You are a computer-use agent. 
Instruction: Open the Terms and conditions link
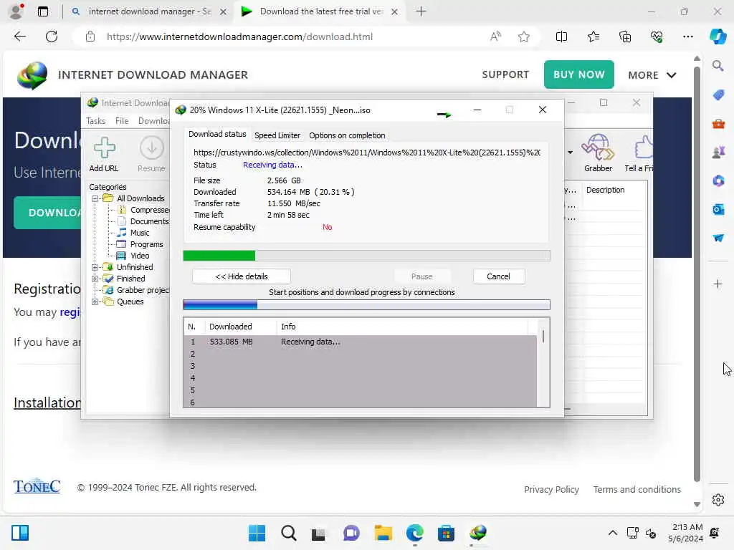[637, 489]
